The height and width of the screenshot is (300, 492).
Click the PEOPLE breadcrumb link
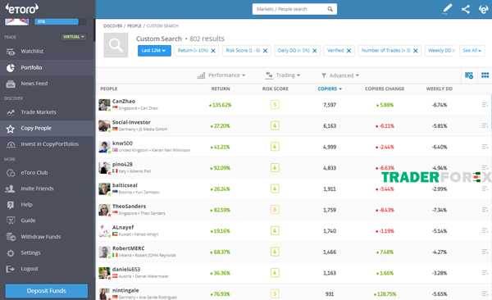tap(134, 26)
